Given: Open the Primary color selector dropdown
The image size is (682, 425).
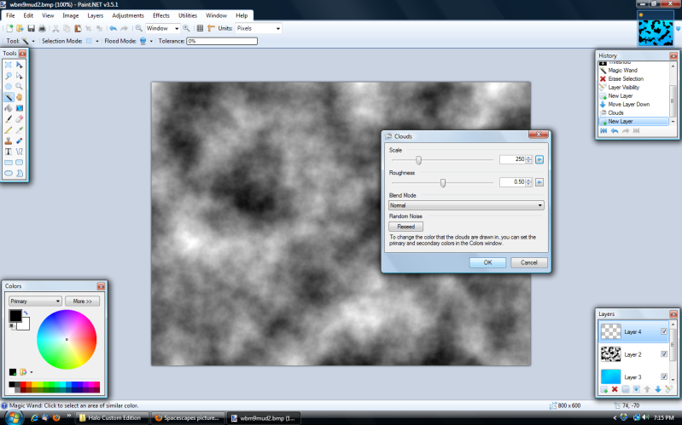Looking at the screenshot, I should (x=34, y=301).
